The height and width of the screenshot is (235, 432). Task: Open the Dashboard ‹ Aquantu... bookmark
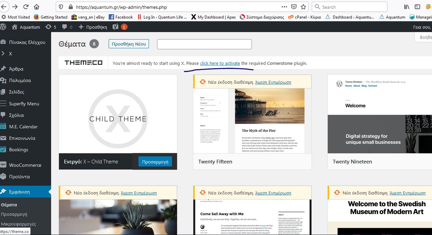pos(350,17)
